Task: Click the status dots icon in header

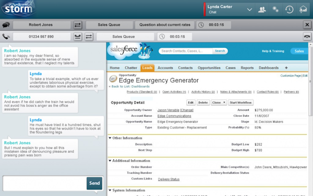Action: 275,9
